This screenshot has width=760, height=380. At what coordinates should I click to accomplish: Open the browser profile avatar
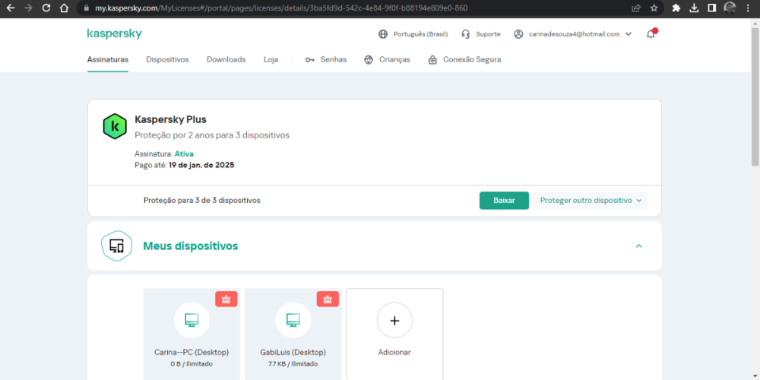coord(730,8)
